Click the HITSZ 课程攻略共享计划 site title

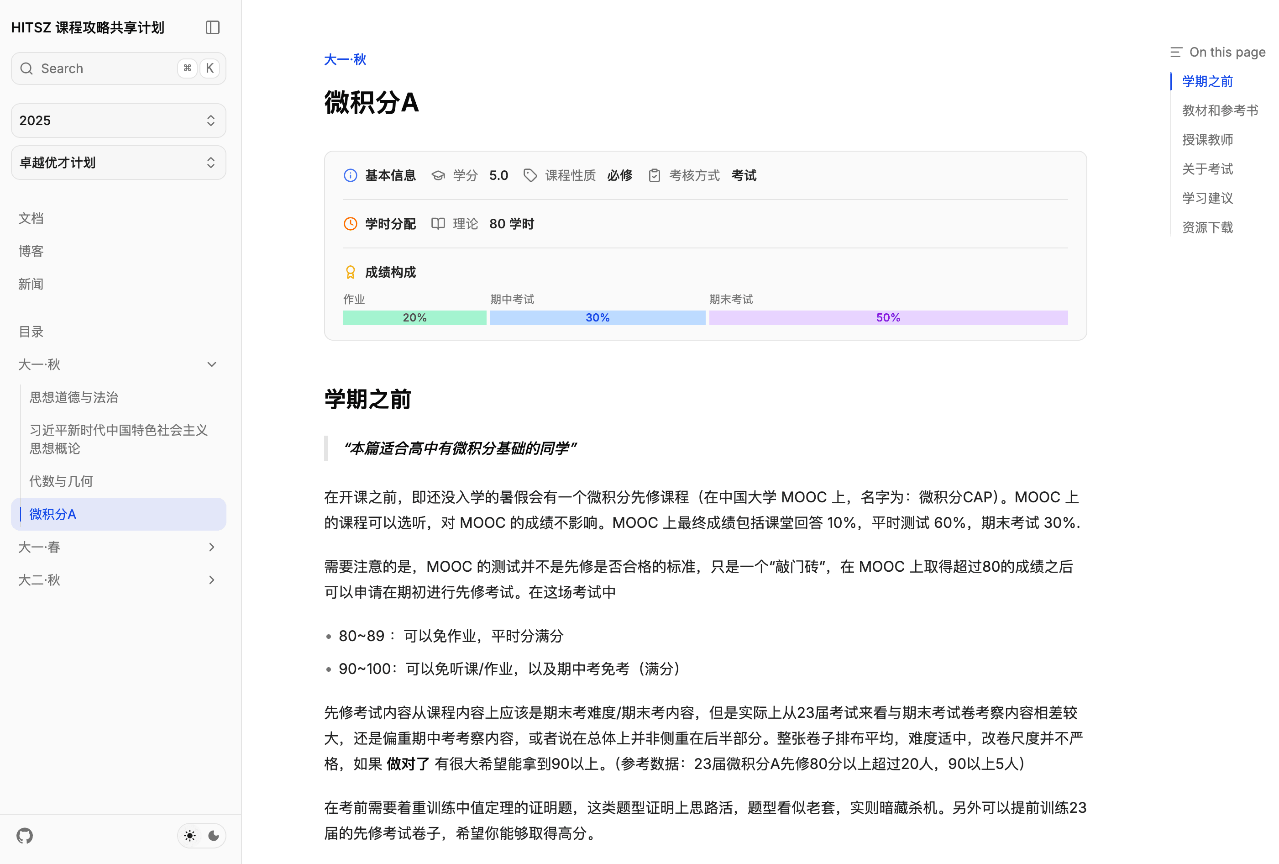pyautogui.click(x=88, y=27)
